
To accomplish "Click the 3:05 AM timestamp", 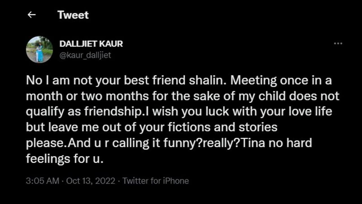I will tap(42, 181).
